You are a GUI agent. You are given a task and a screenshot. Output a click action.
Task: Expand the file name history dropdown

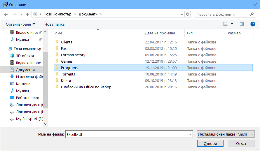[x=190, y=134]
